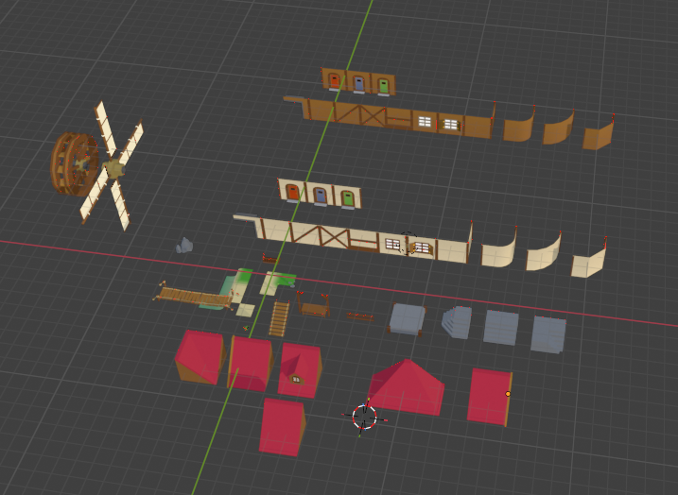Select the wooden staircase model
Screen dimensions: 678x495
(x=279, y=318)
